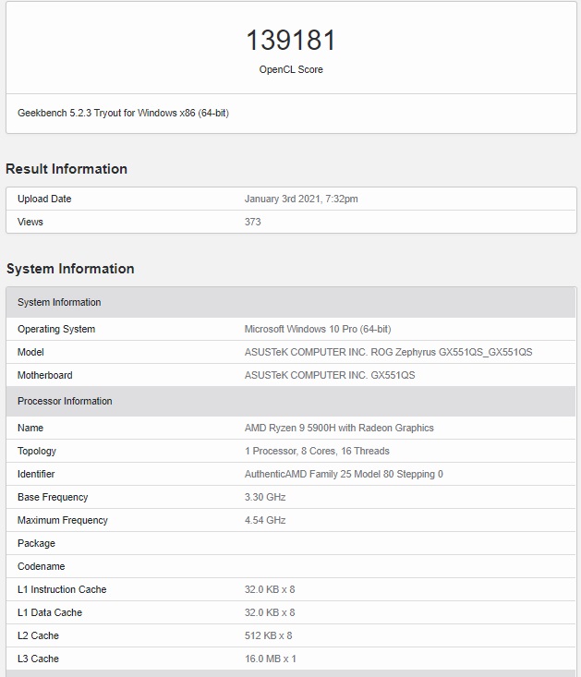581x677 pixels.
Task: Click the gray System Information table header
Action: 291,302
